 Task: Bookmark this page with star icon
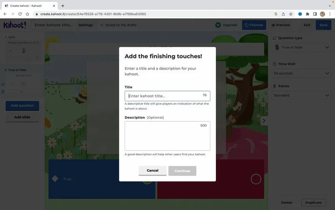(x=290, y=14)
